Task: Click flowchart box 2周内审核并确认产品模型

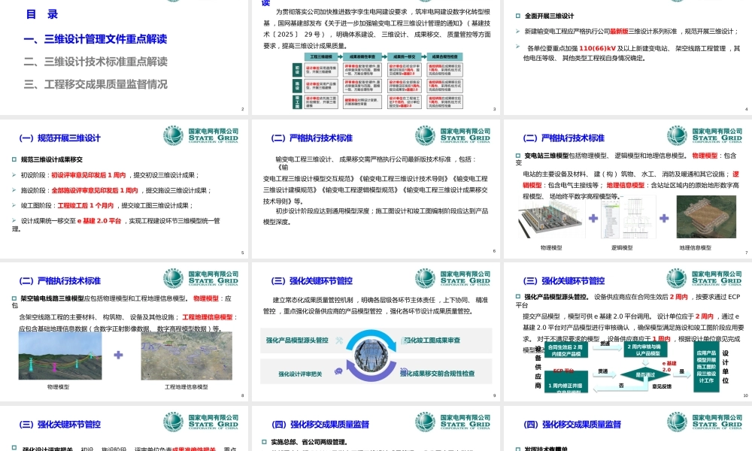Action: click(644, 350)
